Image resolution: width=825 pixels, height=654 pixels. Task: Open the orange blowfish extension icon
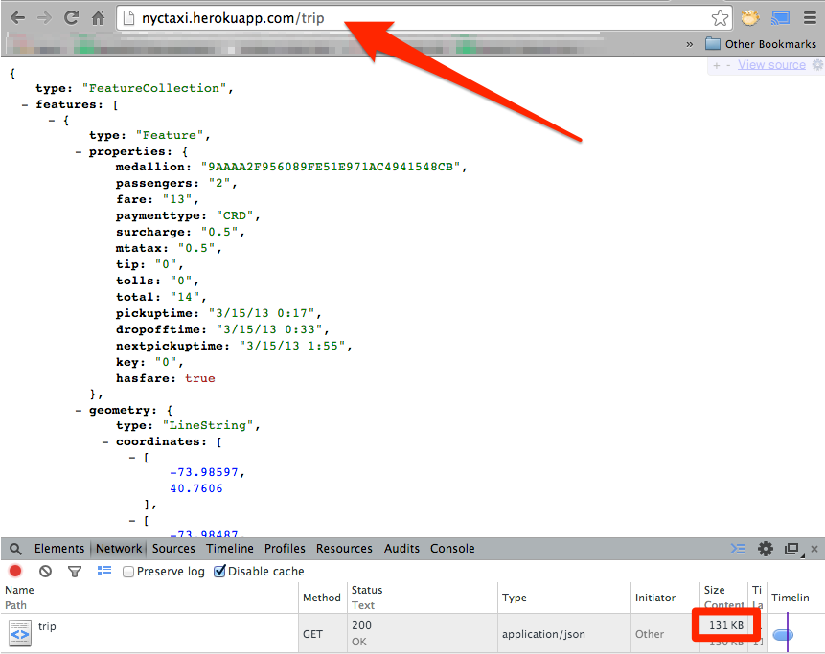750,18
